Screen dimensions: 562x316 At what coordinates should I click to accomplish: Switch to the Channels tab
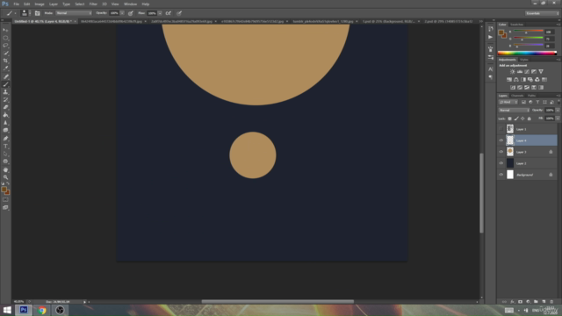pos(517,96)
